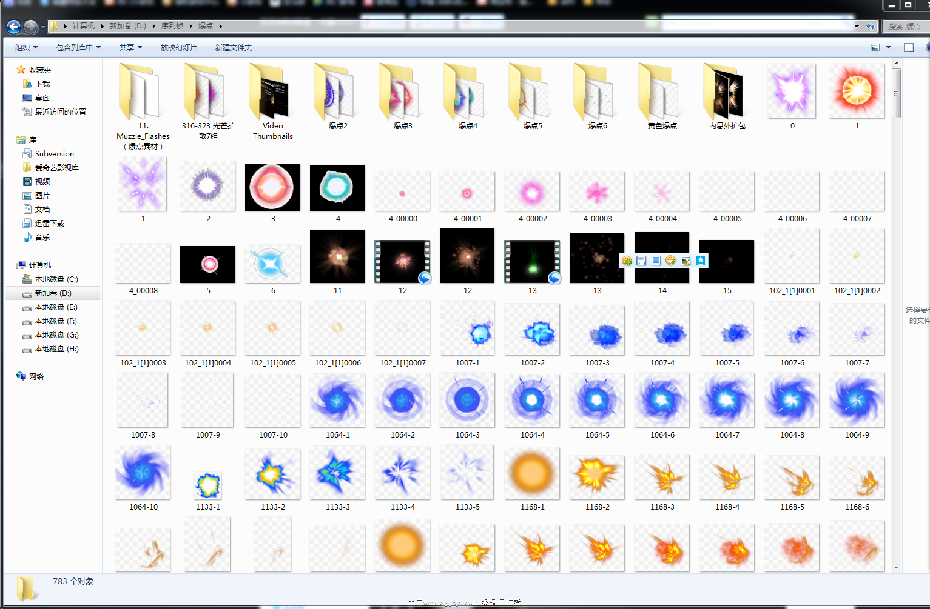930x609 pixels.
Task: Click the save disk icon in the hover toolbar
Action: click(641, 261)
